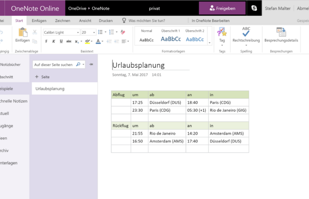Open the Calibri Light font dropdown
This screenshot has width=309, height=199.
[x=61, y=32]
